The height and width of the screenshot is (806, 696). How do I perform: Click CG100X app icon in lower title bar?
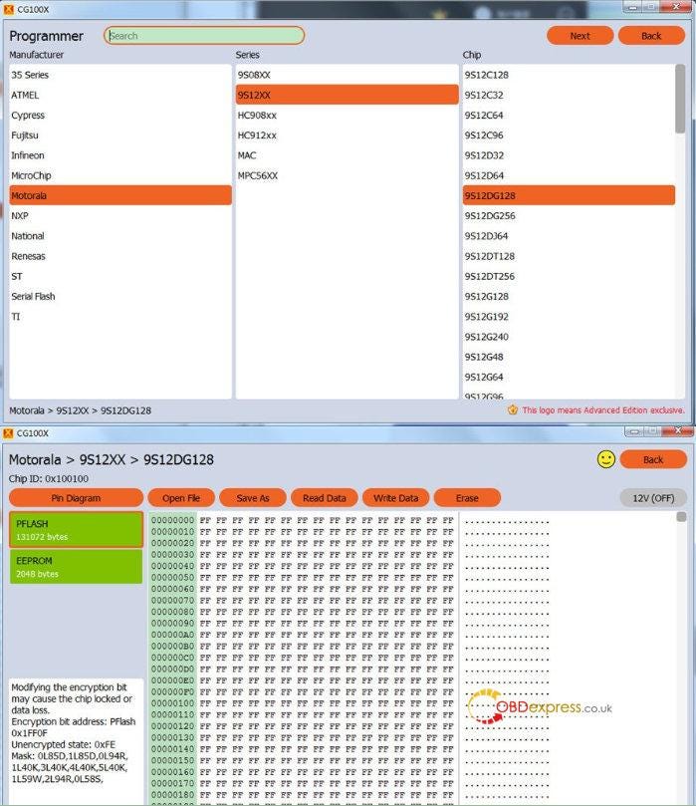(8, 433)
